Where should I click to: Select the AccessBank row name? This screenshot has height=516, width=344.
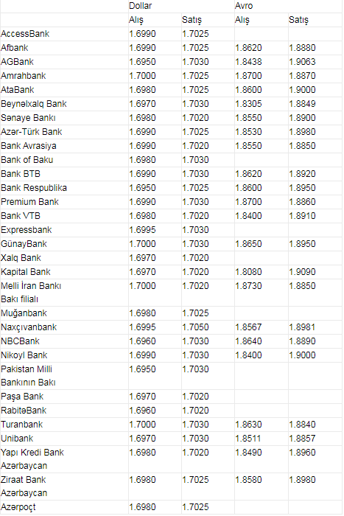[25, 34]
